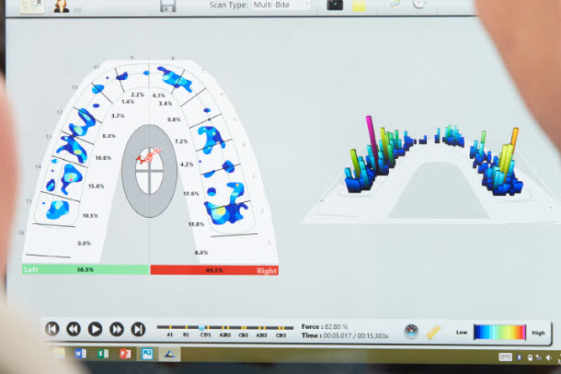561x374 pixels.
Task: Open the patient record card icon
Action: [32, 6]
